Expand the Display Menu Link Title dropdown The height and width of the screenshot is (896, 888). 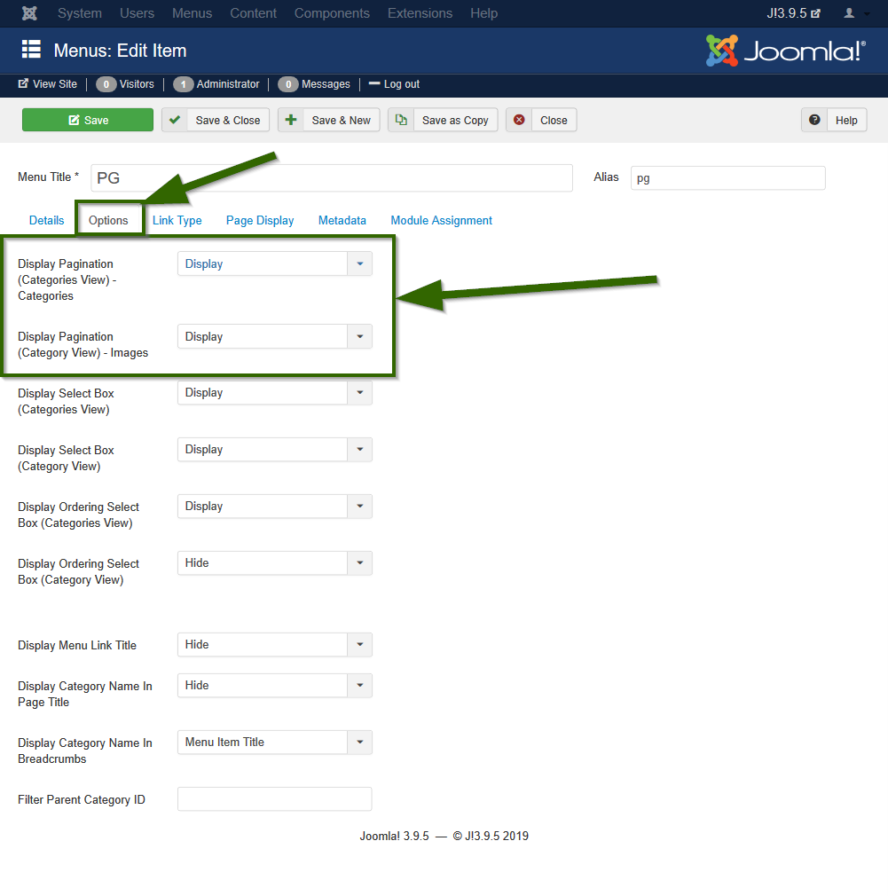(274, 644)
